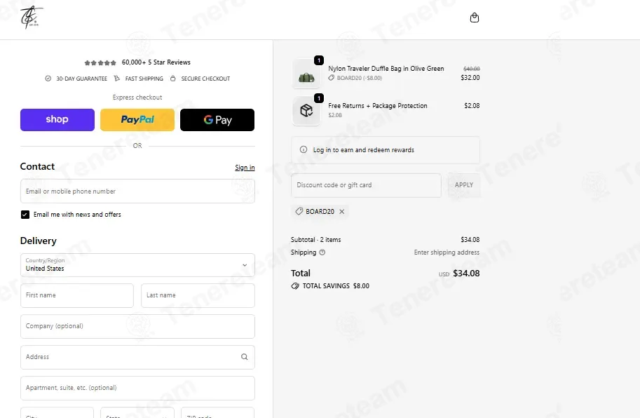
Task: Click Log in to earn rewards banner
Action: tap(386, 150)
